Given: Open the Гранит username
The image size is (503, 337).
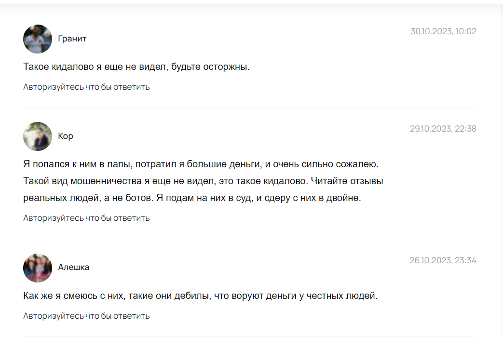Looking at the screenshot, I should [x=72, y=39].
